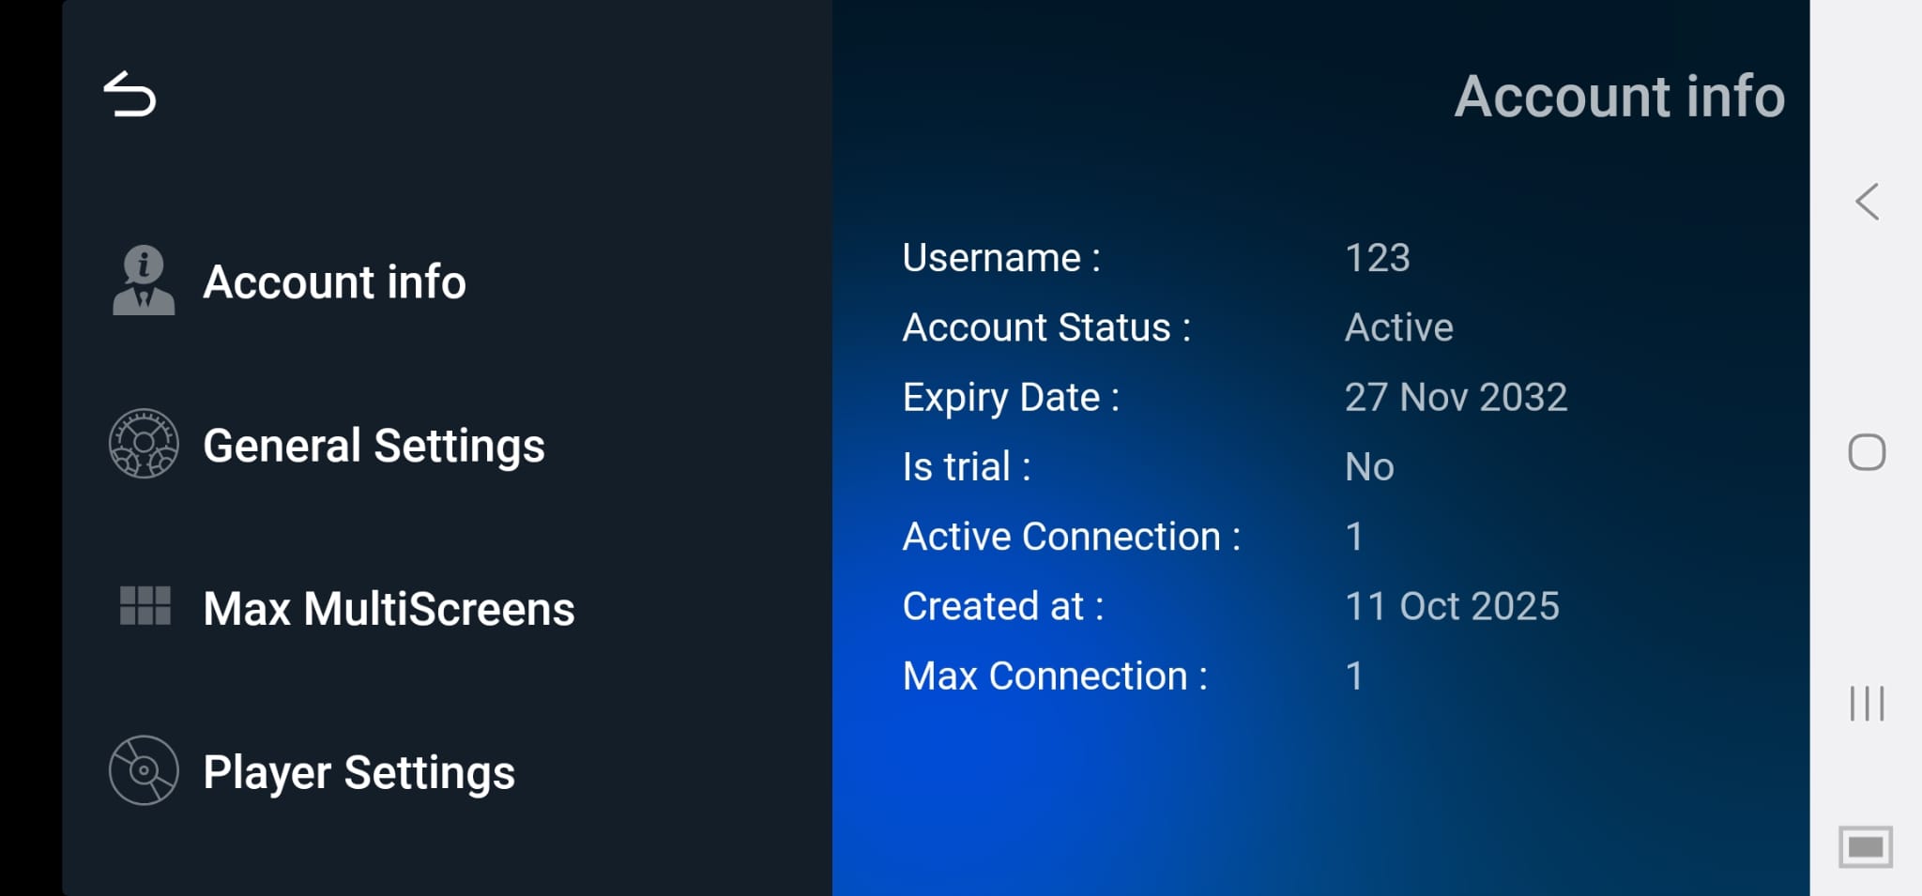The width and height of the screenshot is (1922, 896).
Task: Open the General Settings menu entry
Action: (373, 446)
